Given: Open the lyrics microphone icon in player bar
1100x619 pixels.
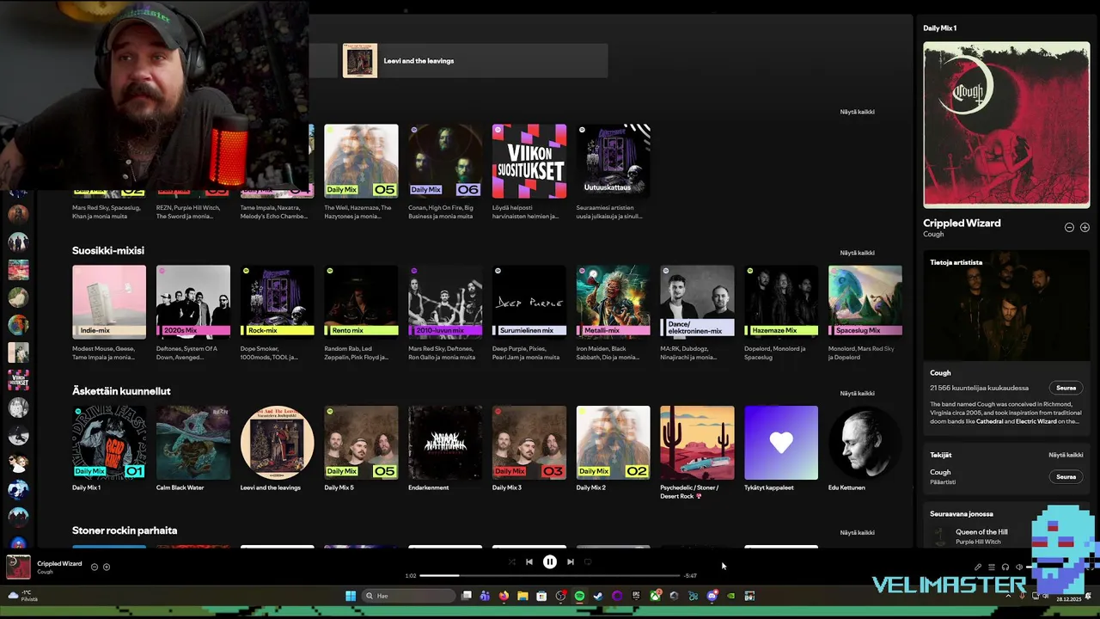Looking at the screenshot, I should (977, 567).
